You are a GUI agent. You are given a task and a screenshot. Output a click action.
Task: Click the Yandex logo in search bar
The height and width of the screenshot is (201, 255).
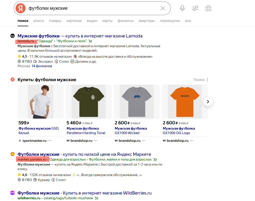point(21,8)
